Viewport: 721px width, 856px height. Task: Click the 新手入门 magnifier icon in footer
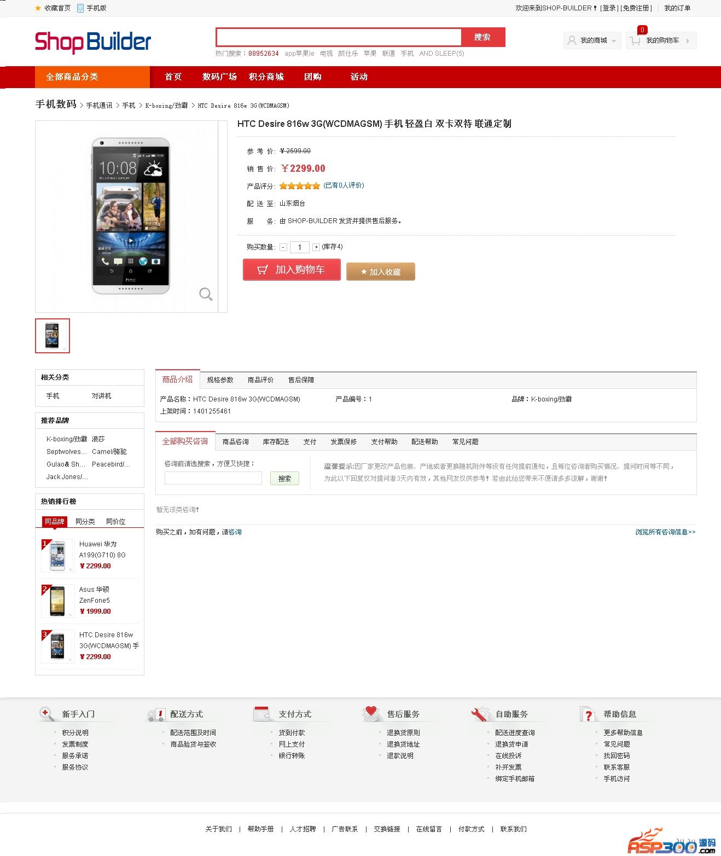[x=47, y=714]
